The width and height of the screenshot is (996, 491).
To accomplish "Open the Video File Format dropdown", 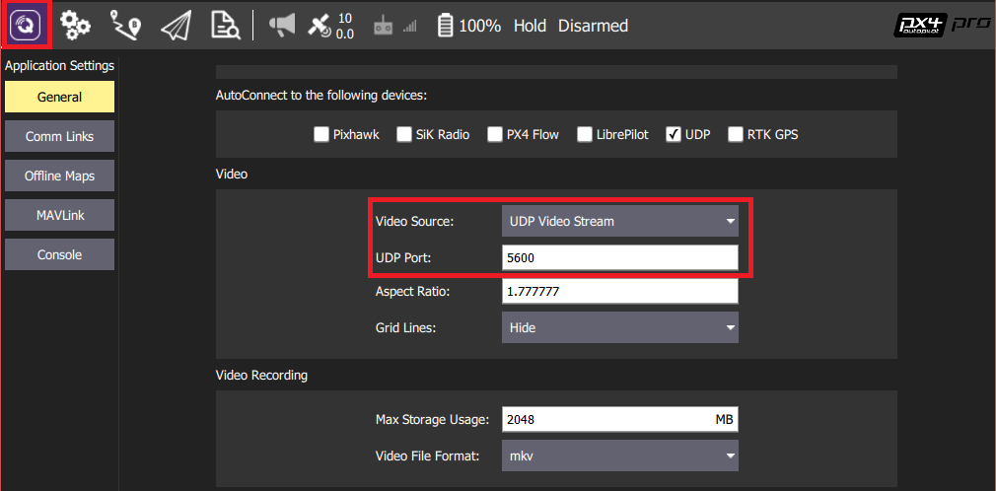I will 619,456.
